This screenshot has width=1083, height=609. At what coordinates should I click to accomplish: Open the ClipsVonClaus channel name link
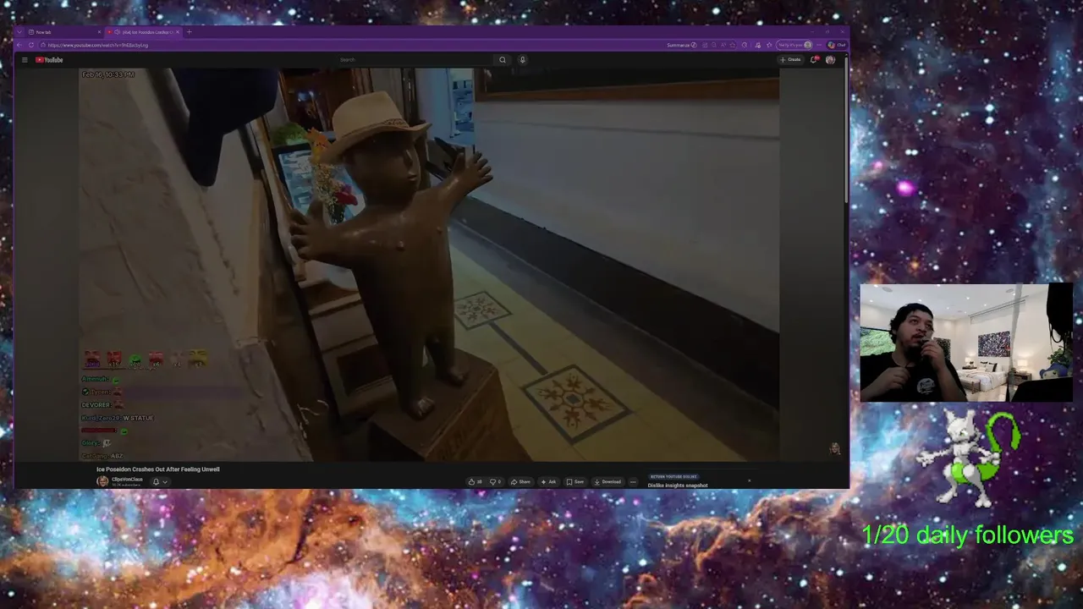click(127, 480)
